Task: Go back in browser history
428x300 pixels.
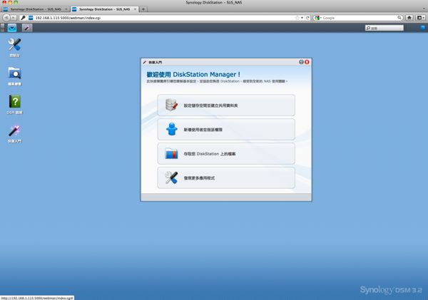Action: tap(6, 18)
